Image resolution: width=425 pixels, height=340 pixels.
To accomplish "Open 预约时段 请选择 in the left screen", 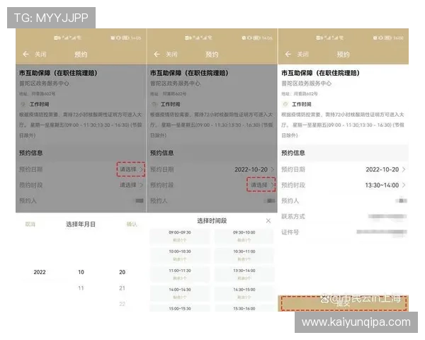I will 131,185.
